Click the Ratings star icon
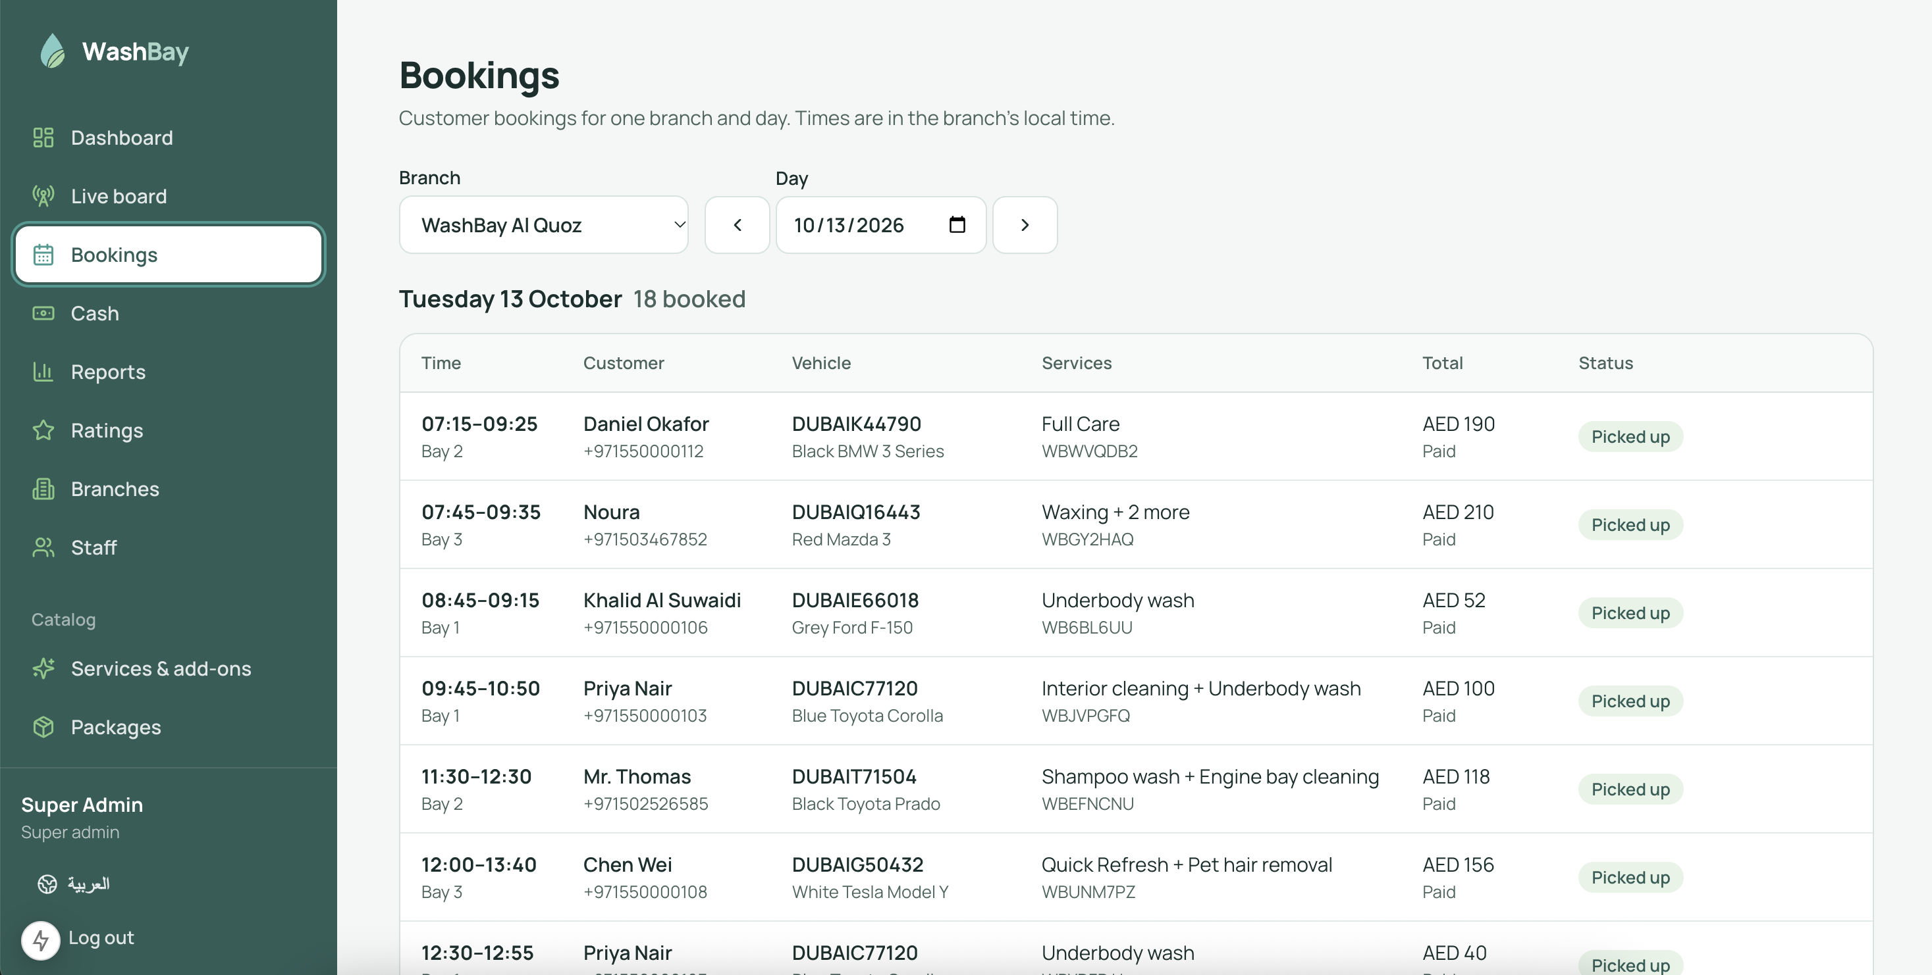Viewport: 1932px width, 975px height. (43, 430)
